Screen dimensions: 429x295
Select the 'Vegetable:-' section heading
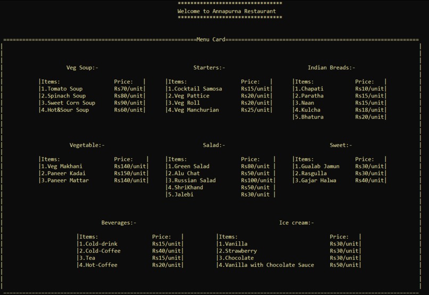[x=87, y=145]
